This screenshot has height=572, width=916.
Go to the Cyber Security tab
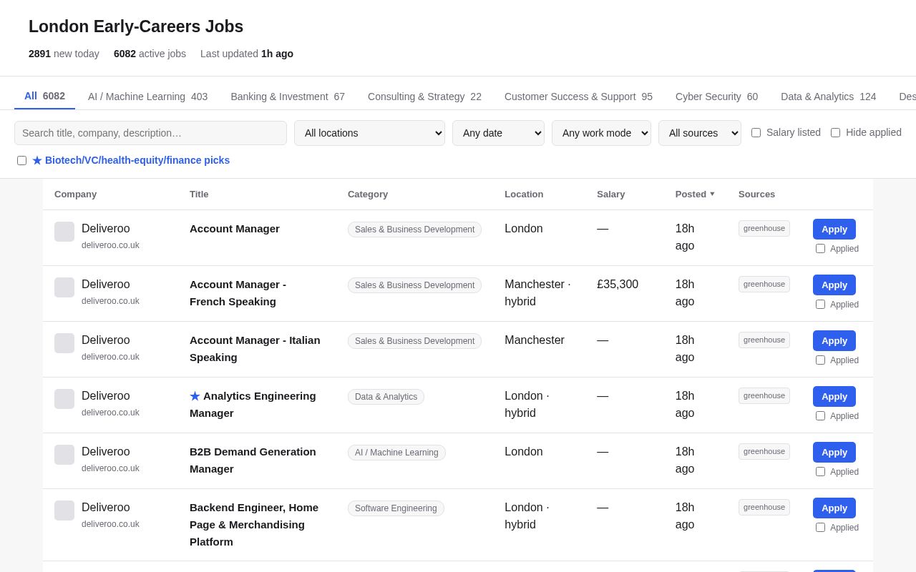coord(716,97)
